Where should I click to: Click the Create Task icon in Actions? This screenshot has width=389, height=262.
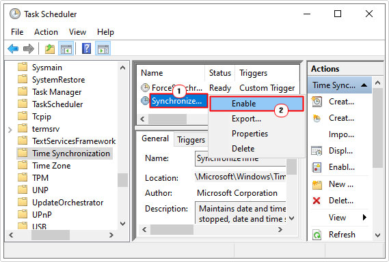pyautogui.click(x=317, y=118)
